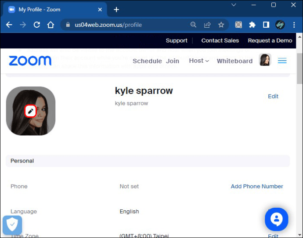The height and width of the screenshot is (238, 303).
Task: Open the Chrome profile avatar
Action: pos(280,25)
